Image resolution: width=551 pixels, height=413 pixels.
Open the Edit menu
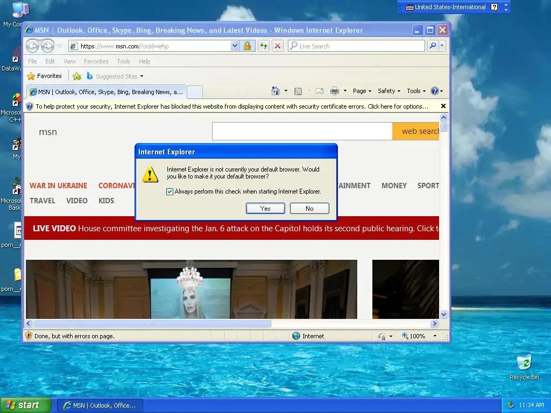(x=50, y=61)
